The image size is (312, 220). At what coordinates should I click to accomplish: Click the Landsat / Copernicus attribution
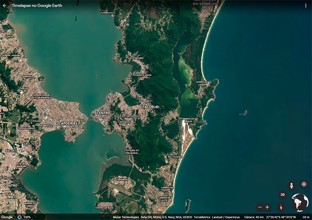226,217
